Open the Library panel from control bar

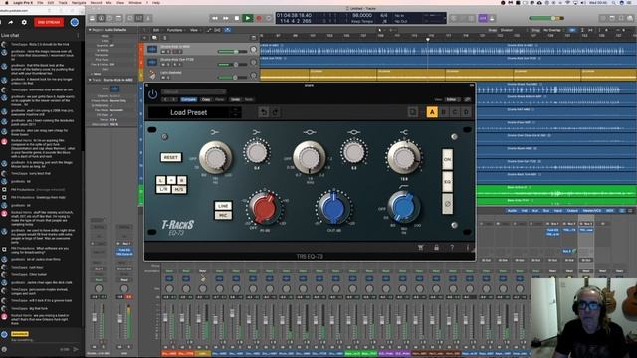coord(93,18)
